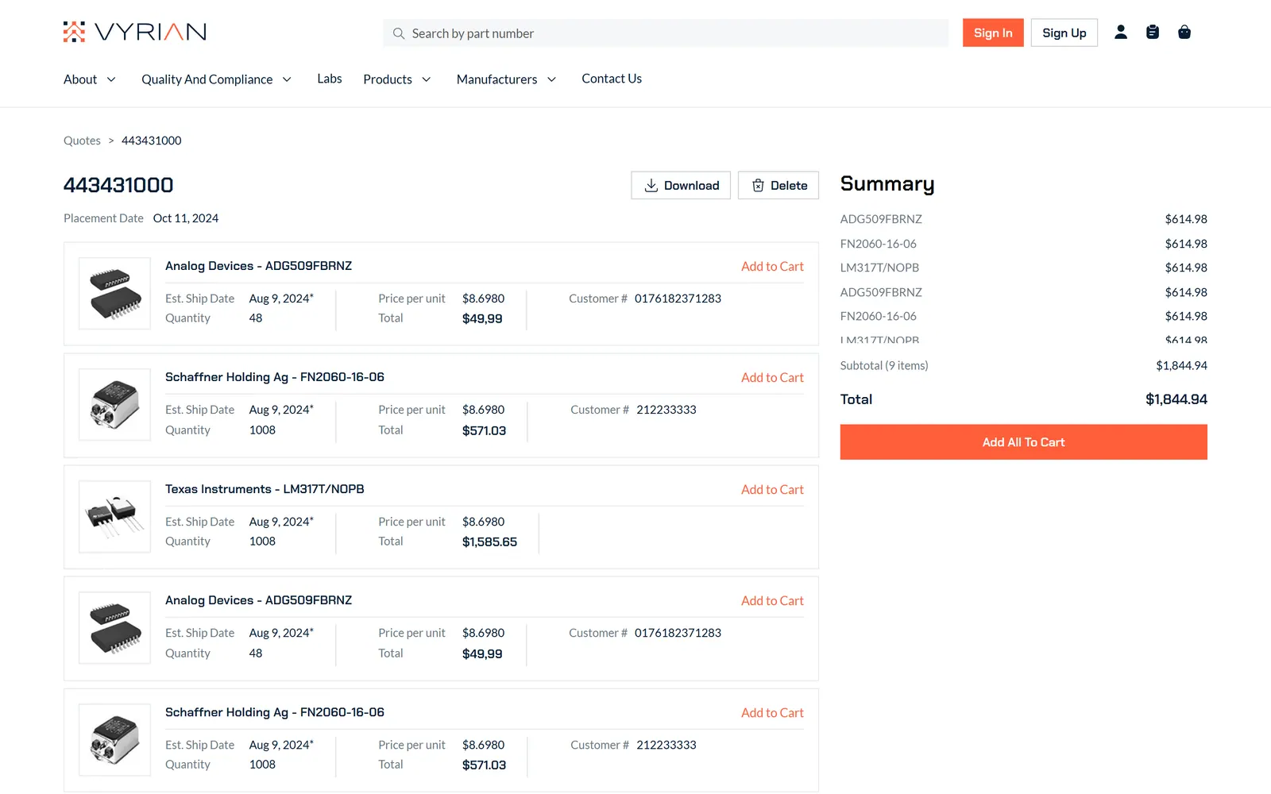This screenshot has height=794, width=1271.
Task: Go to Quotes breadcrumb link
Action: tap(82, 141)
